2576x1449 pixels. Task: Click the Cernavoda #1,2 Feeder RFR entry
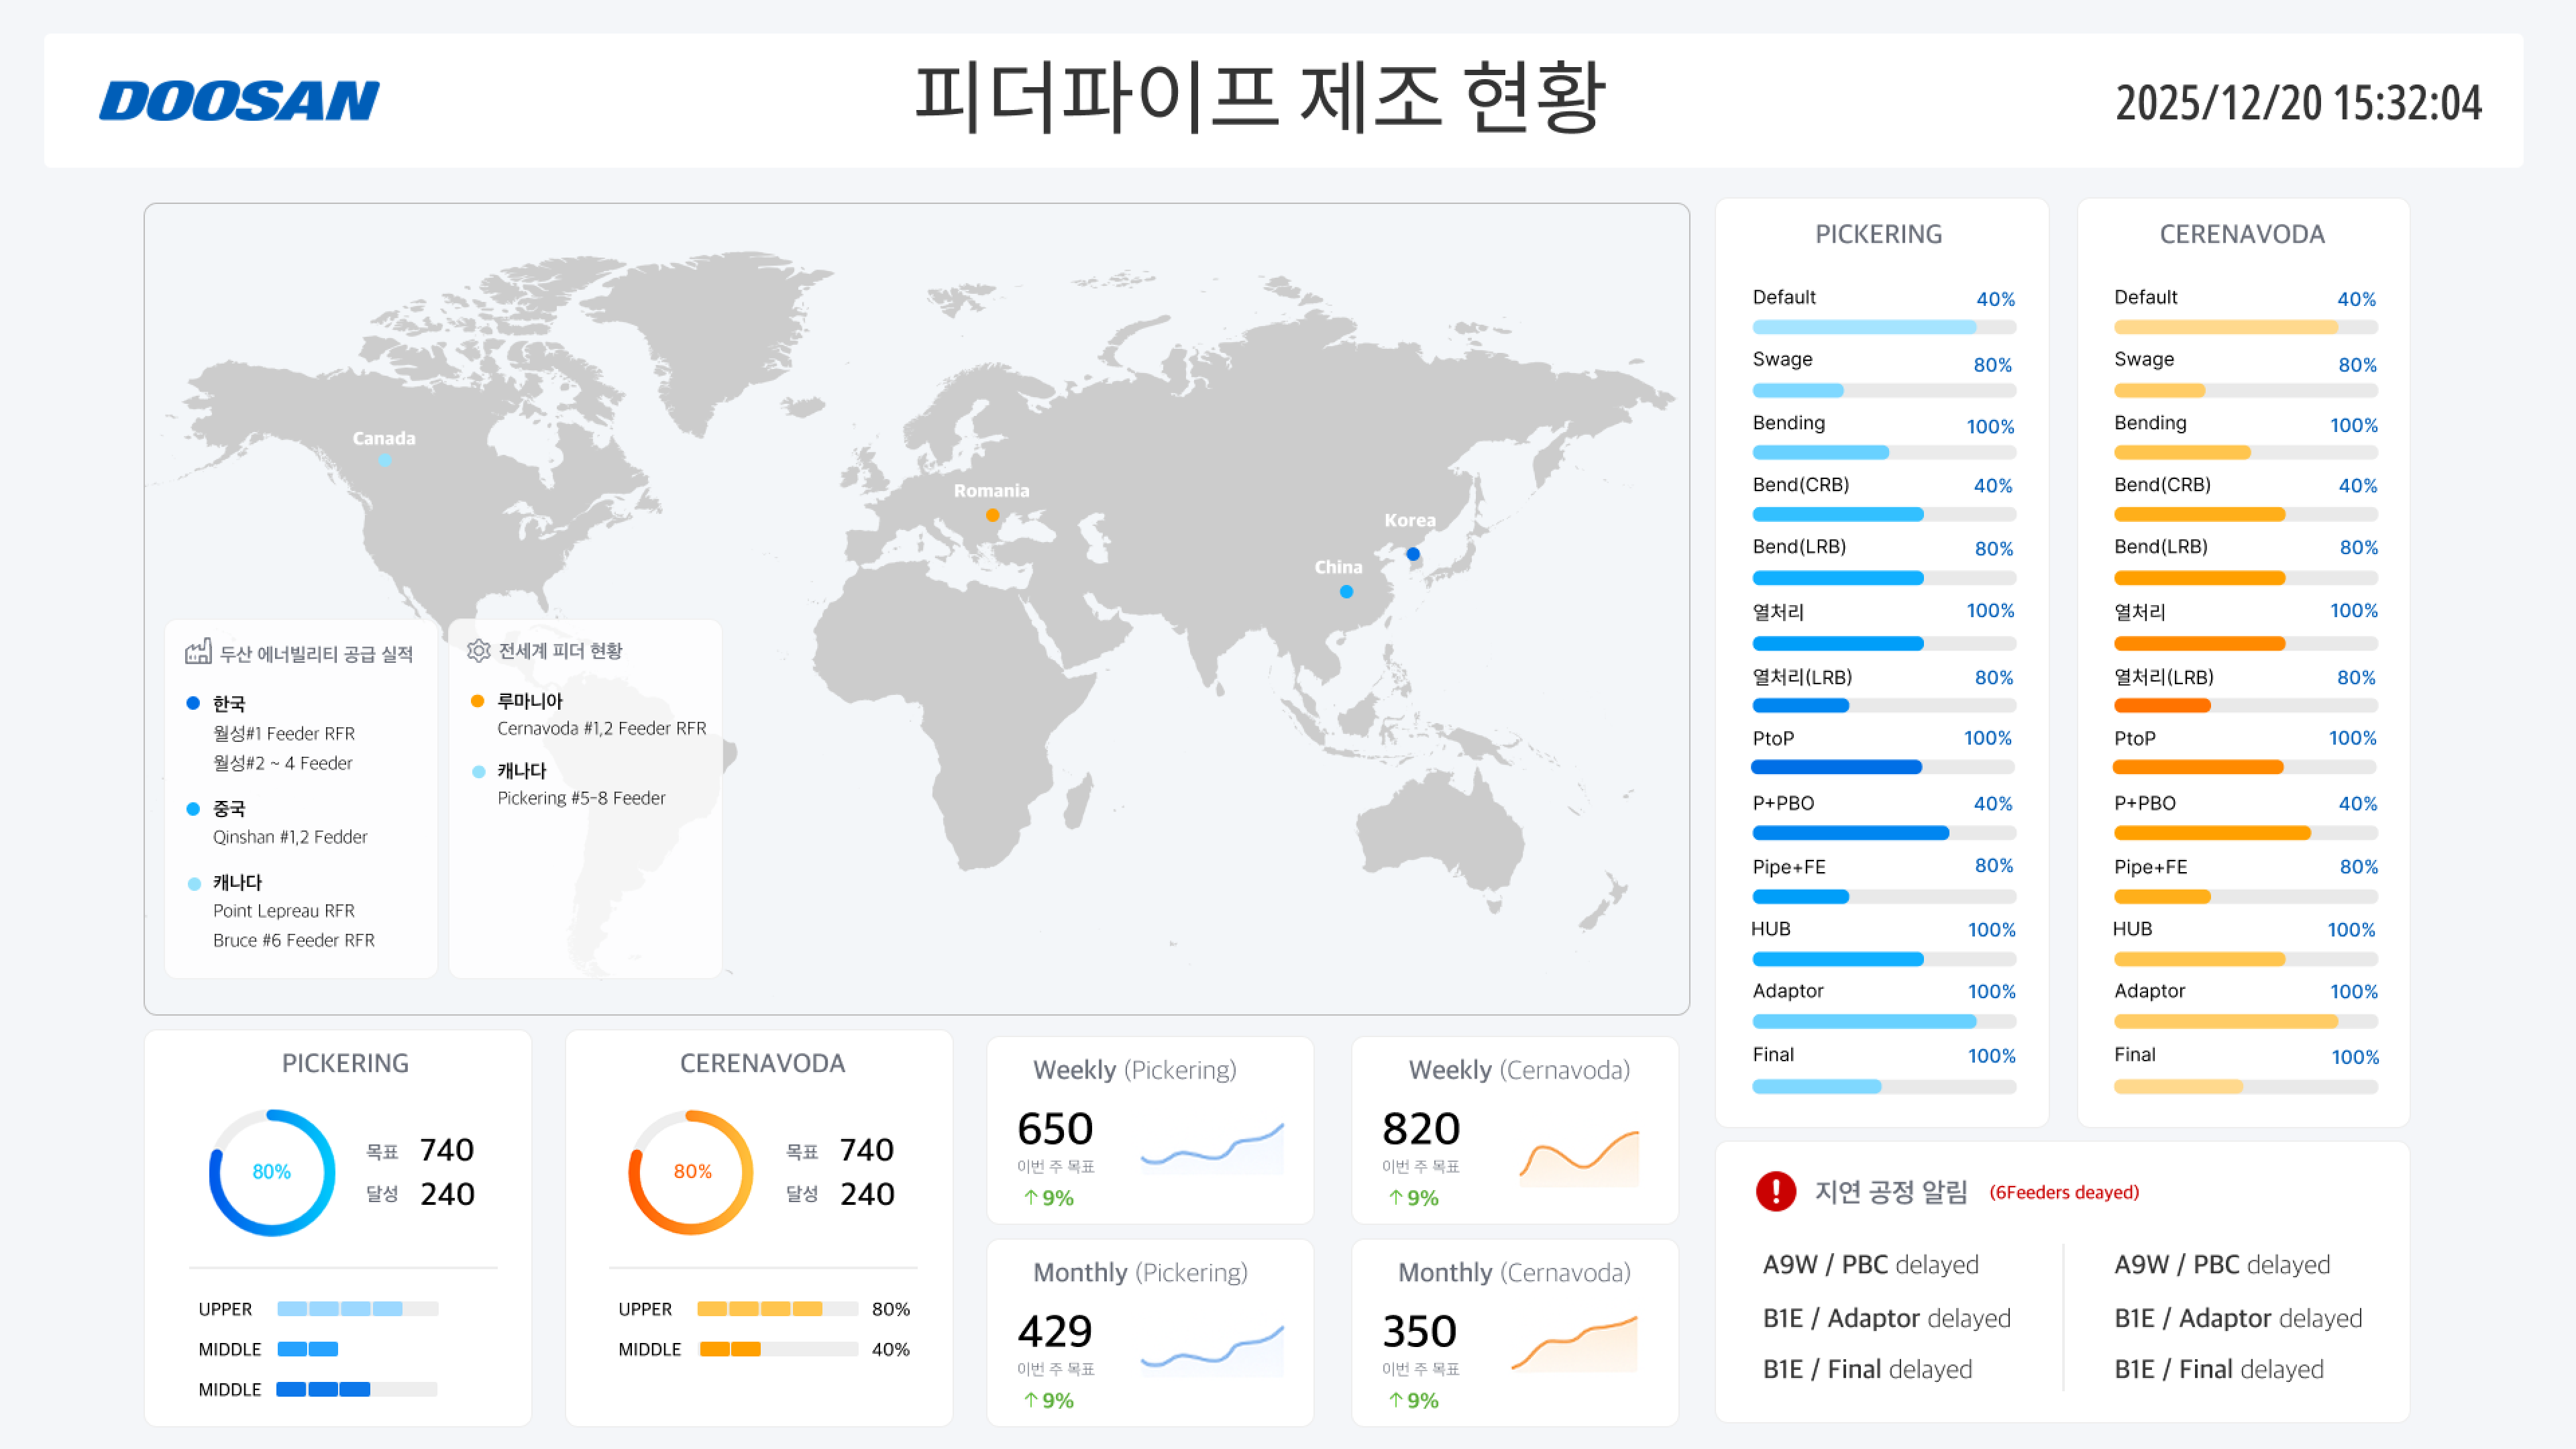click(602, 728)
